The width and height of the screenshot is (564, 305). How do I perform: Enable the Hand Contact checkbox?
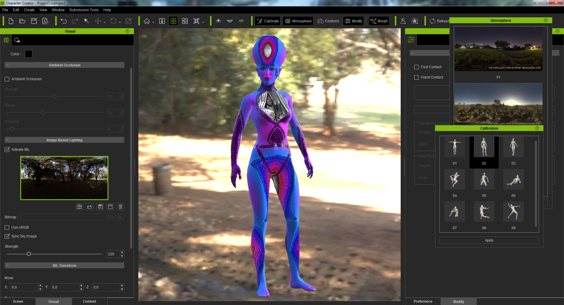(416, 77)
